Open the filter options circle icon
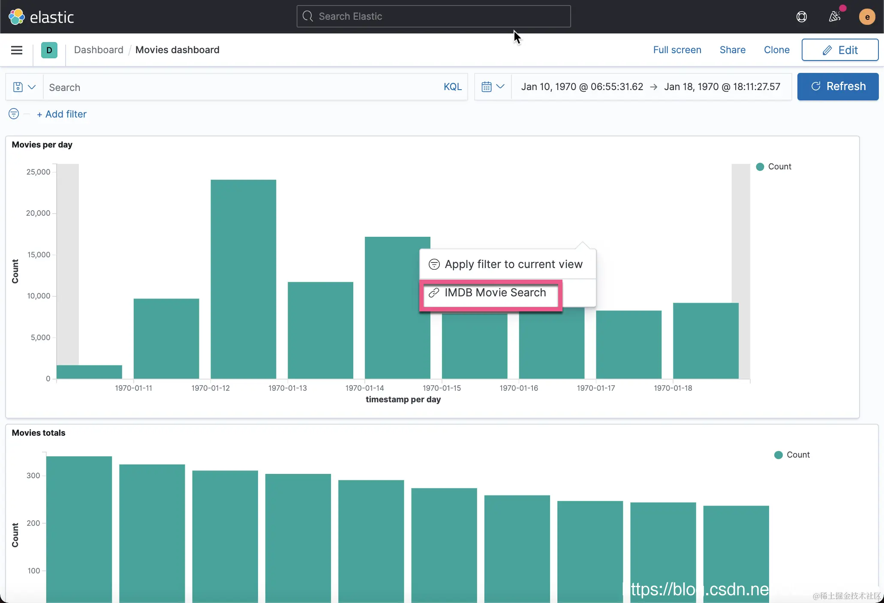 (x=14, y=114)
